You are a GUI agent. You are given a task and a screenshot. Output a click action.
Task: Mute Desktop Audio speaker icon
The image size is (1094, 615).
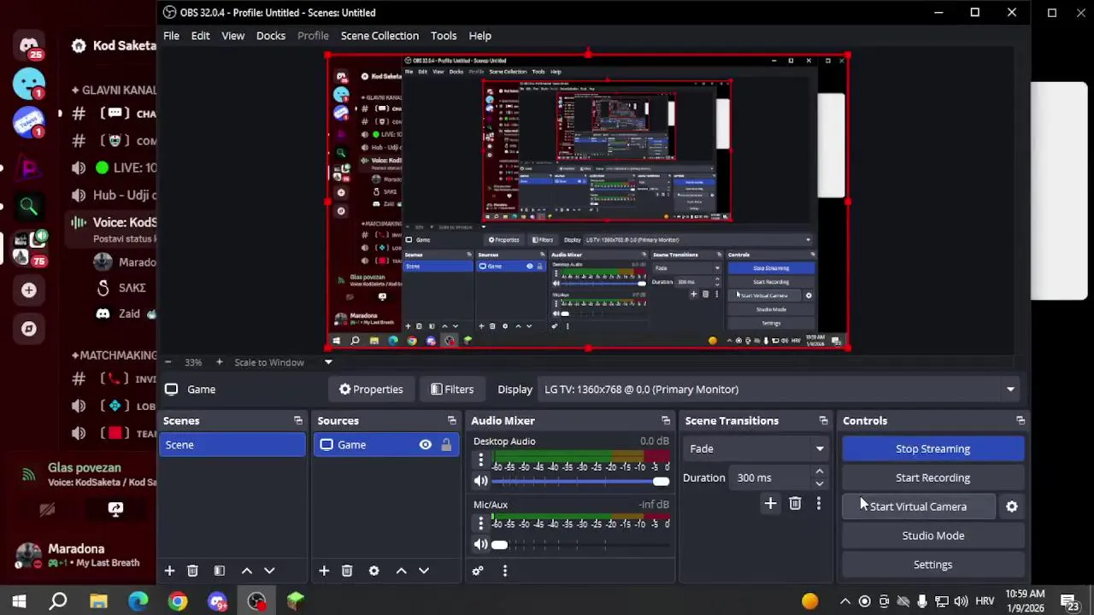(480, 482)
